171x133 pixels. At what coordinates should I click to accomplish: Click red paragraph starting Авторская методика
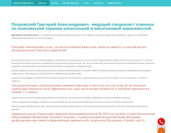click(80, 89)
